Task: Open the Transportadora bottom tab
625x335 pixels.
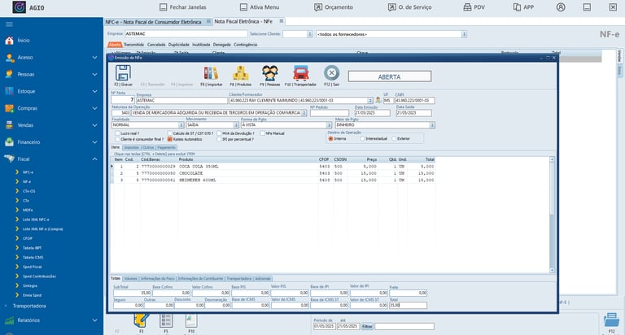Action: click(x=239, y=278)
